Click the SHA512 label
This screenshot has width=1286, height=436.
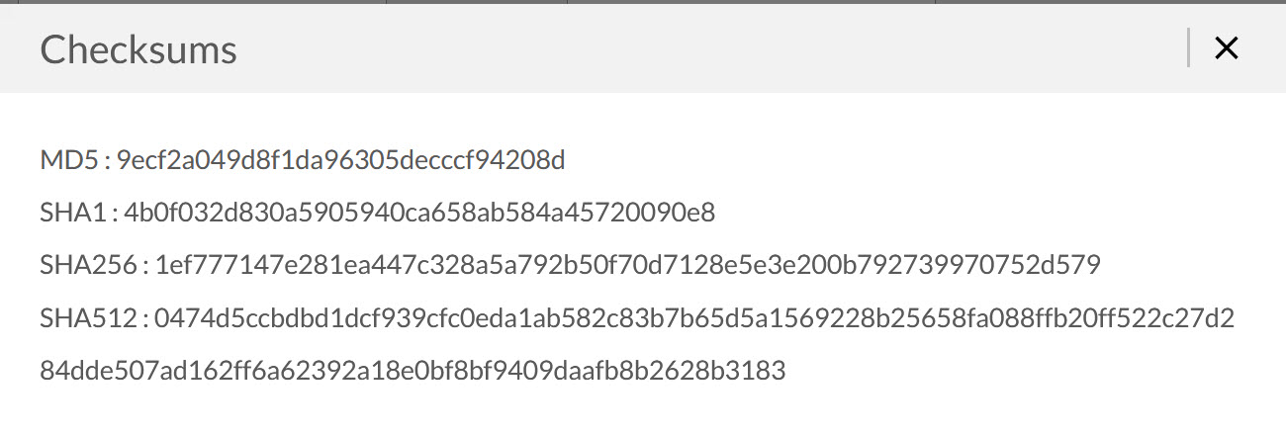pos(87,318)
